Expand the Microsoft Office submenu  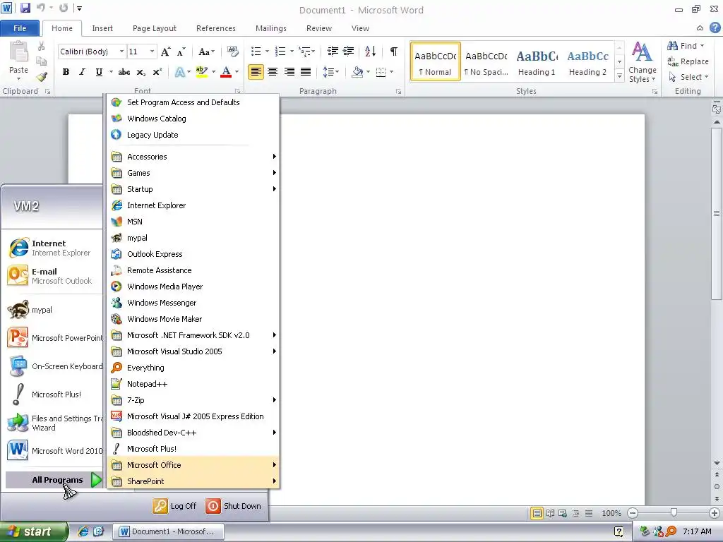(x=193, y=465)
